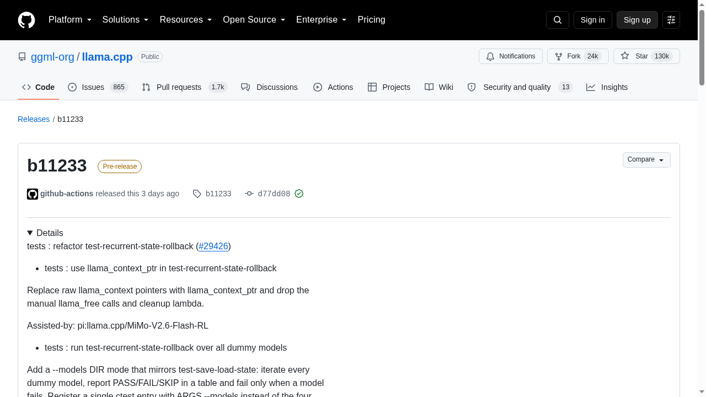The image size is (706, 397).
Task: Click the Sign up button
Action: point(637,20)
